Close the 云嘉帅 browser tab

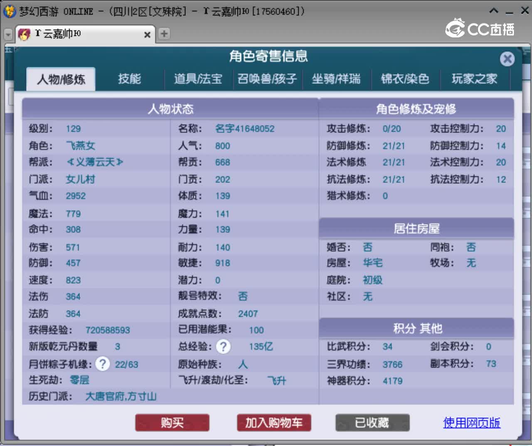coord(147,35)
